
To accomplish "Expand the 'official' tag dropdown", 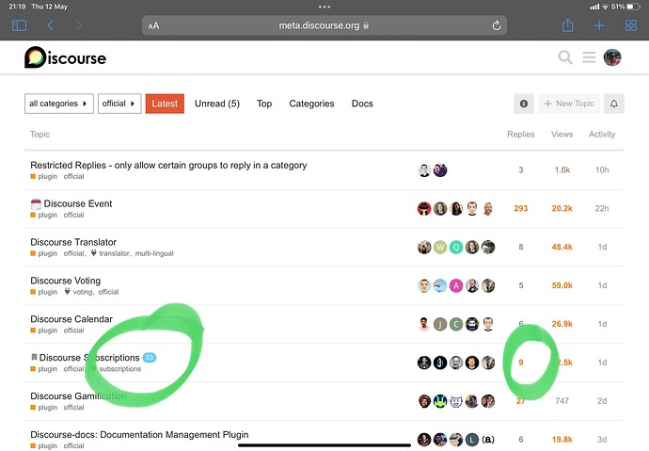I will pos(119,104).
